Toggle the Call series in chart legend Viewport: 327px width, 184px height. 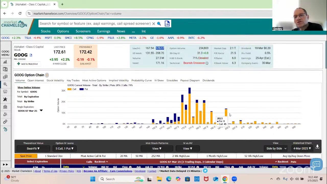click(x=72, y=89)
